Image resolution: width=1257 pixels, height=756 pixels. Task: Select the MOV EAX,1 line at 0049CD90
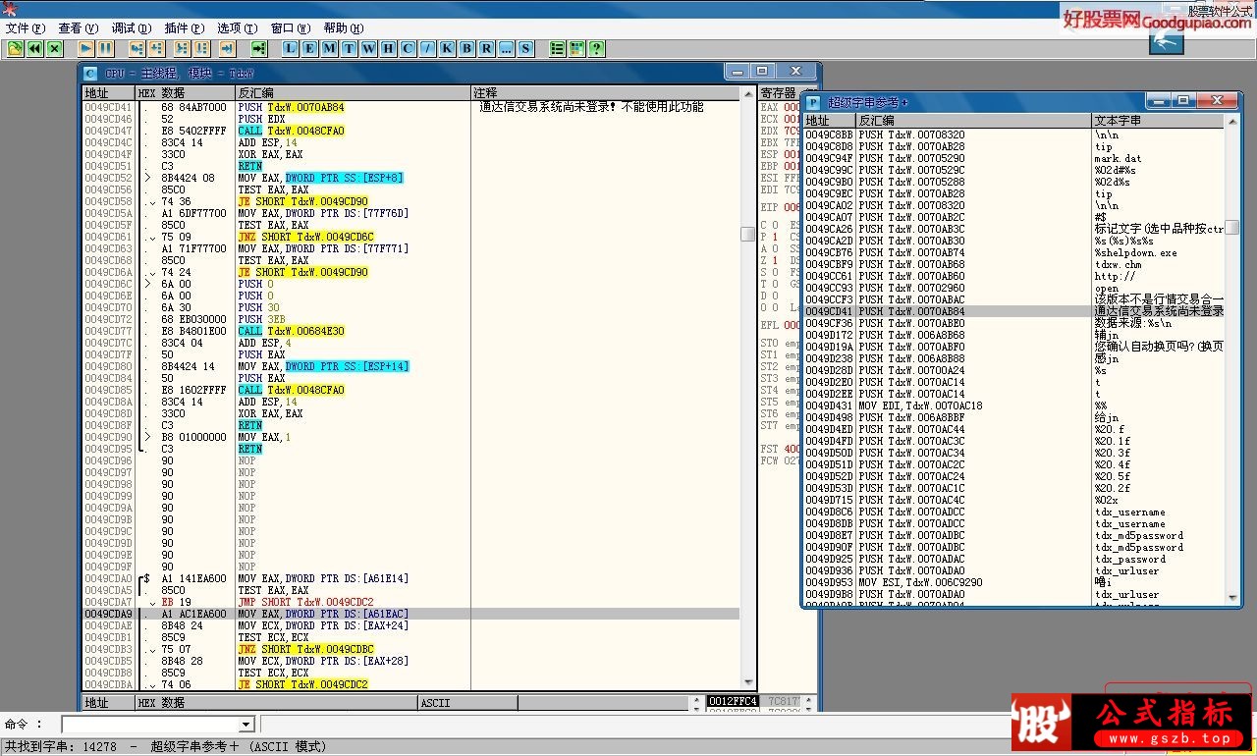click(411, 437)
